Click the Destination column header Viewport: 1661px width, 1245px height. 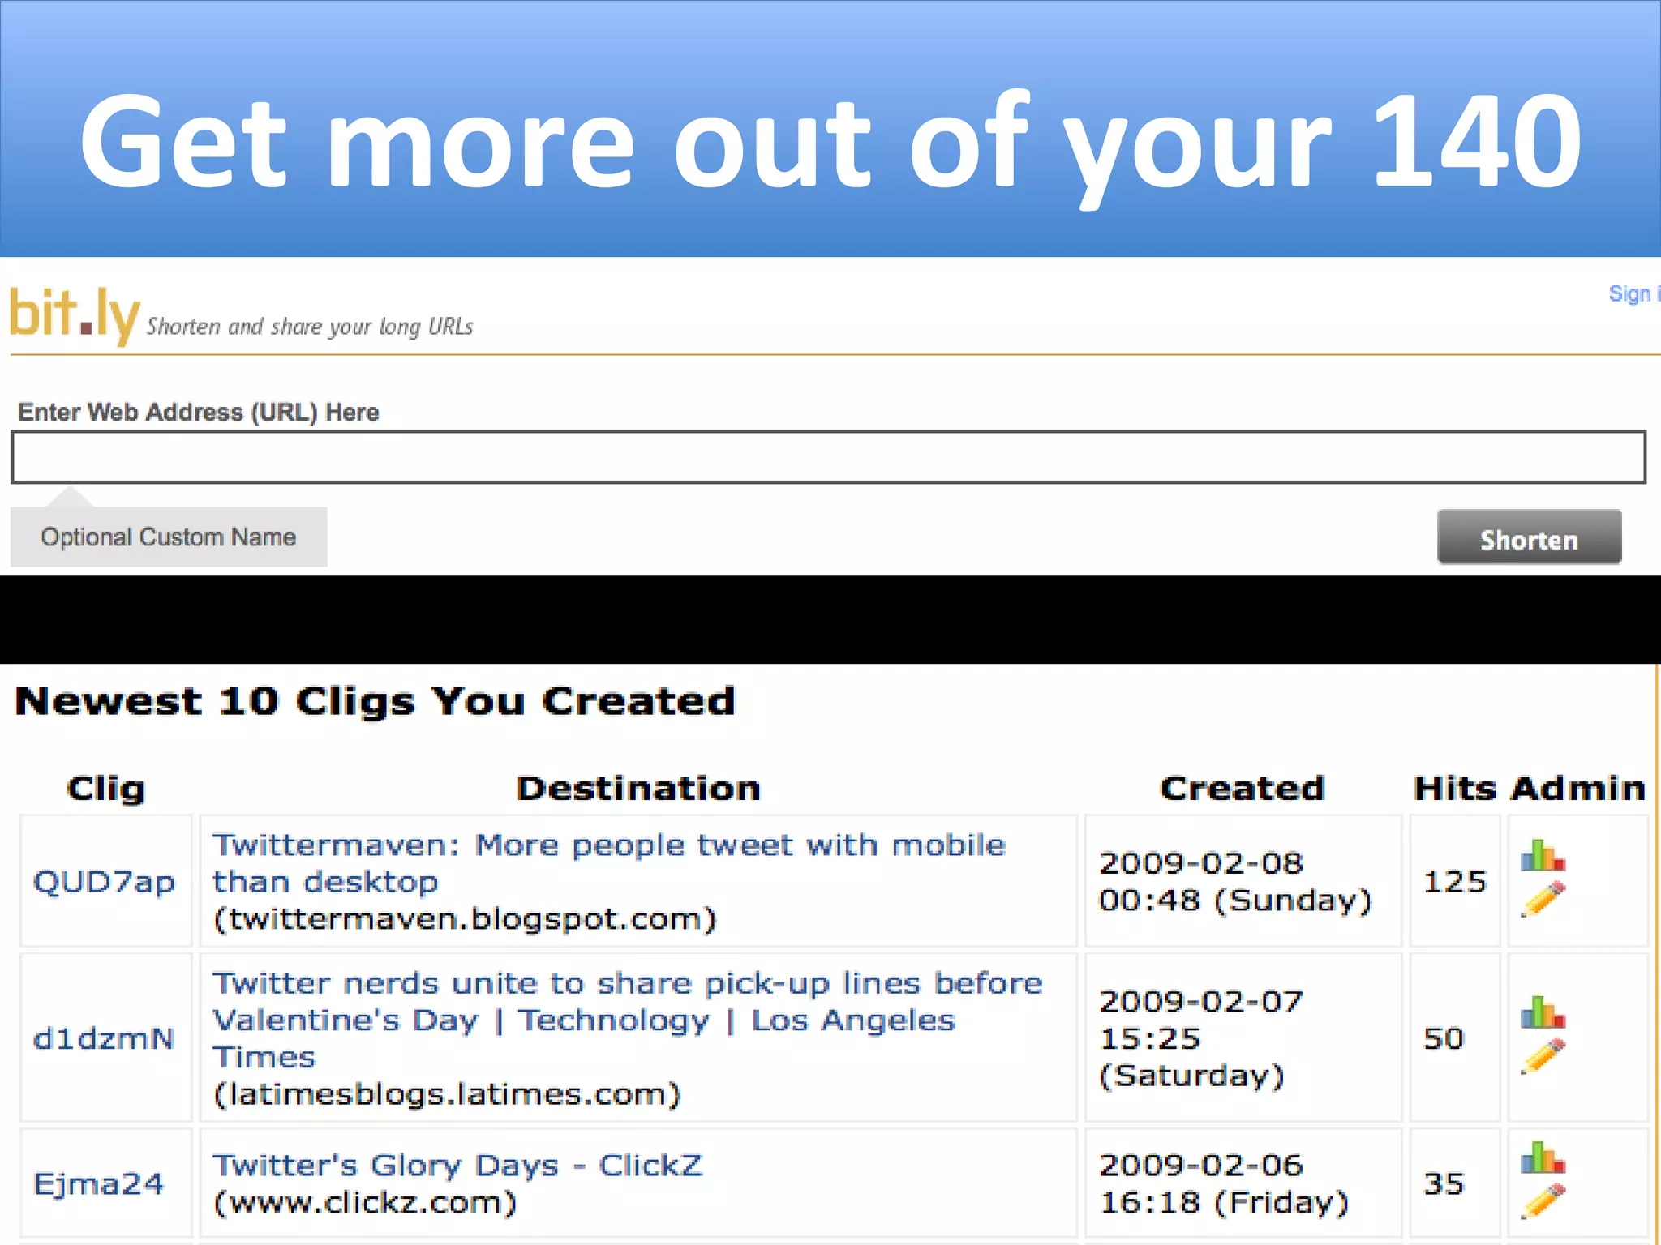(x=639, y=788)
